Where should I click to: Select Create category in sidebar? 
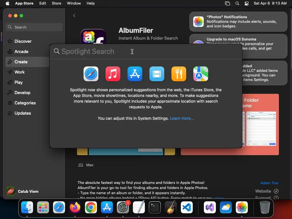point(28,62)
